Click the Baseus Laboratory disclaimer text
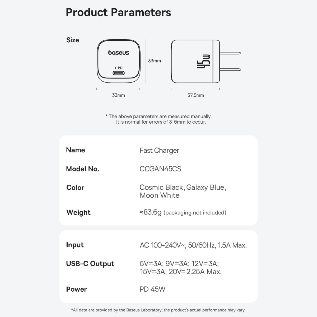 (158, 310)
